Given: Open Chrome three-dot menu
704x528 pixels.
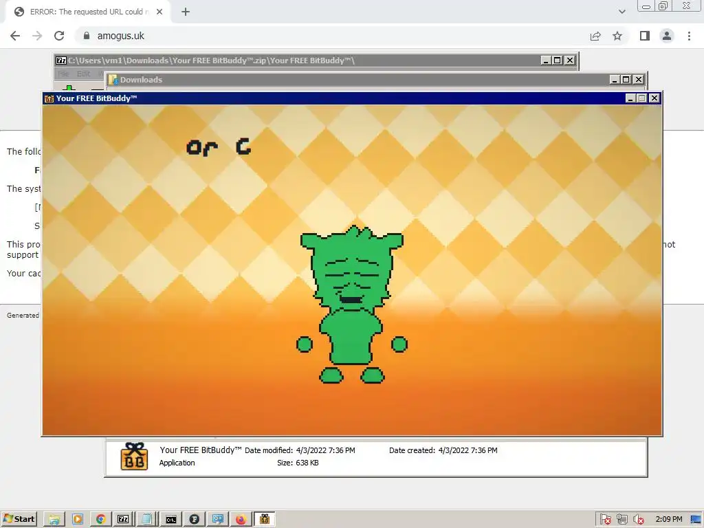Looking at the screenshot, I should coord(689,36).
